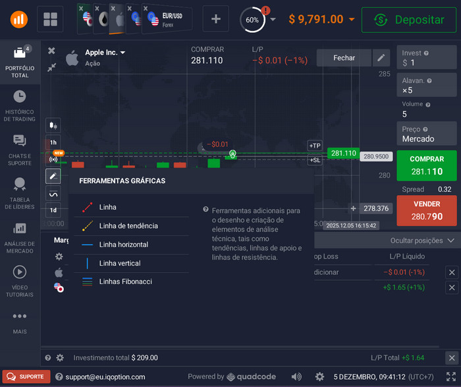Close the portfolio total bar

pos(452,358)
